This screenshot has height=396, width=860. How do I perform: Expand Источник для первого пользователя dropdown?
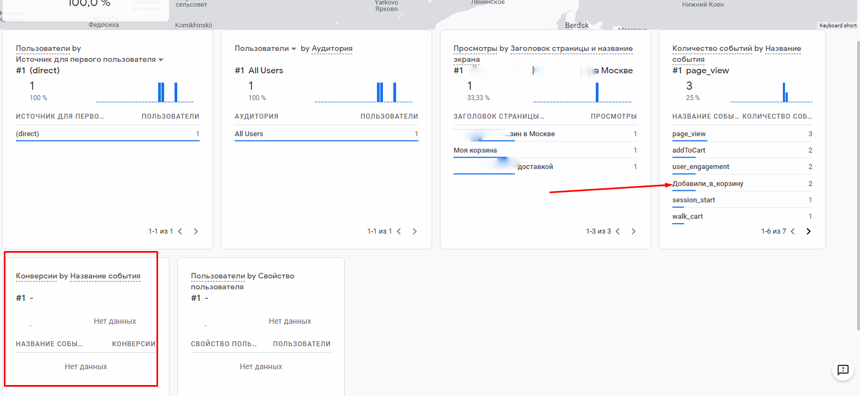tap(161, 60)
